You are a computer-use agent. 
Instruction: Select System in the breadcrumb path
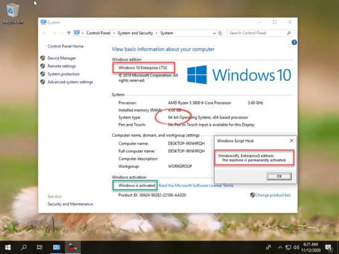166,33
